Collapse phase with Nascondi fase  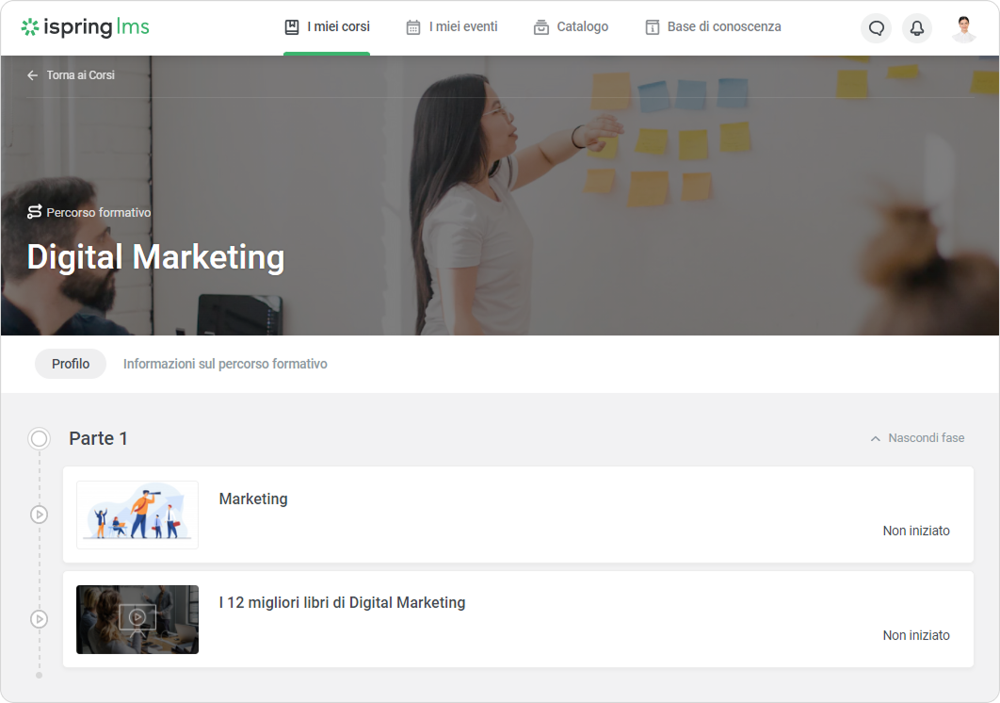[x=926, y=438]
